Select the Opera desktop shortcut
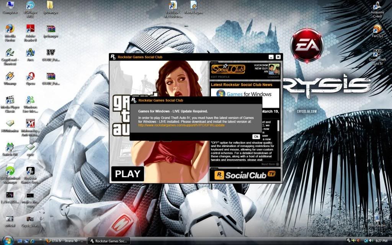 pyautogui.click(x=31, y=78)
